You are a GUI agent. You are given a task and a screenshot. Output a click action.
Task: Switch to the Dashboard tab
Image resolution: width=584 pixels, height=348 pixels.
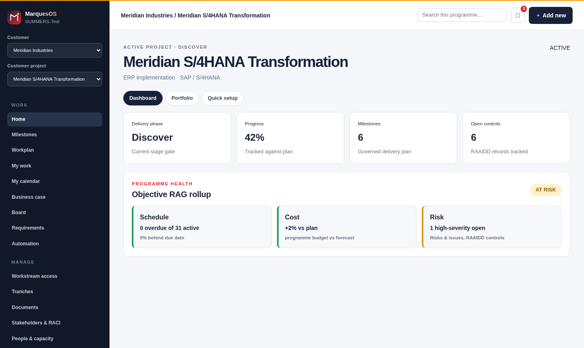143,98
